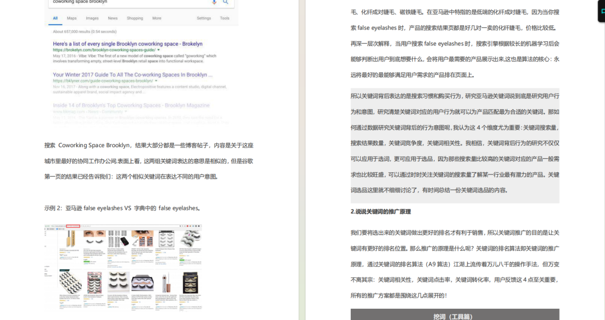Click the line starting "第一页的结果已经告诉我们"

[132, 177]
